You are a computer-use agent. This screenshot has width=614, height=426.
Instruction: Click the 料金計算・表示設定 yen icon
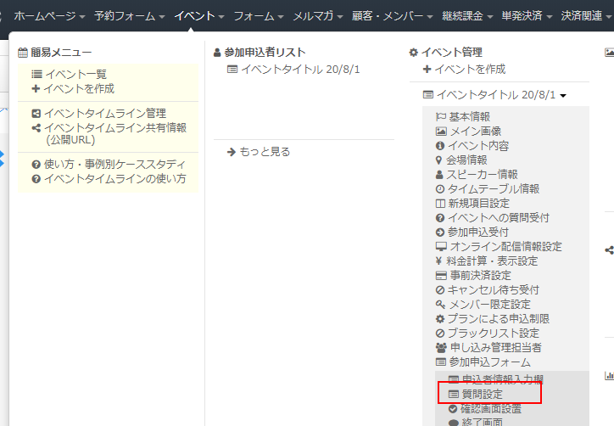point(440,261)
